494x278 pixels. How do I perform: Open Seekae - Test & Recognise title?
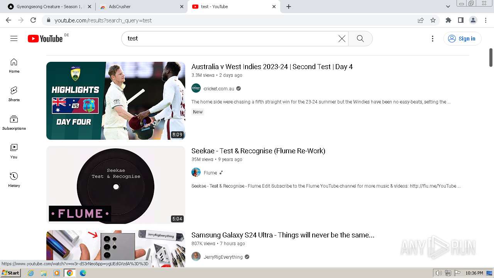click(258, 151)
